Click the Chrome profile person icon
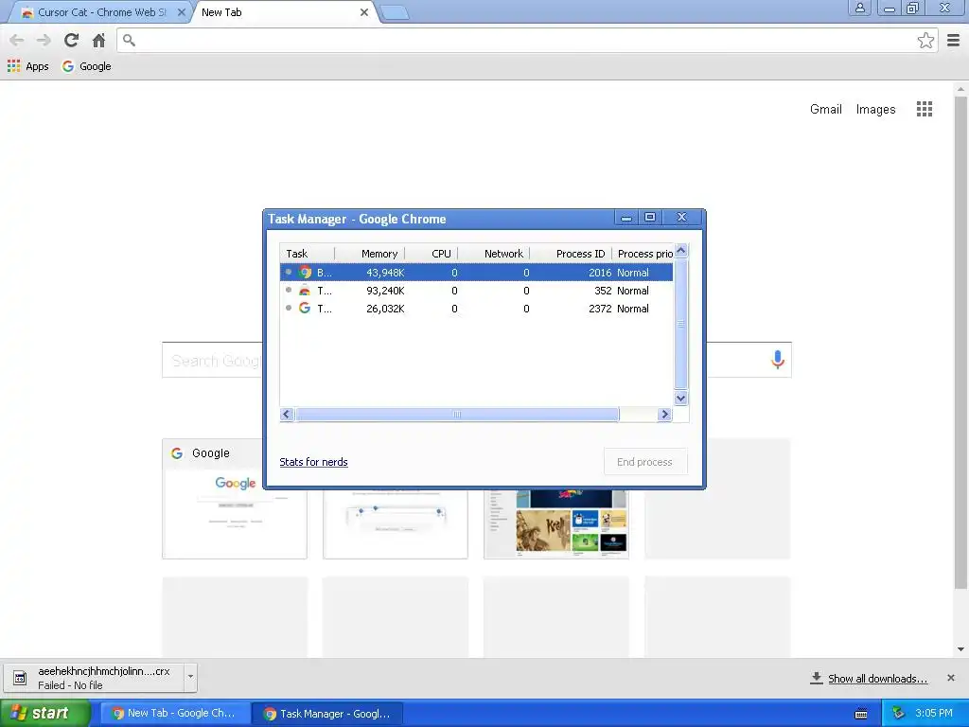The image size is (969, 727). [859, 8]
